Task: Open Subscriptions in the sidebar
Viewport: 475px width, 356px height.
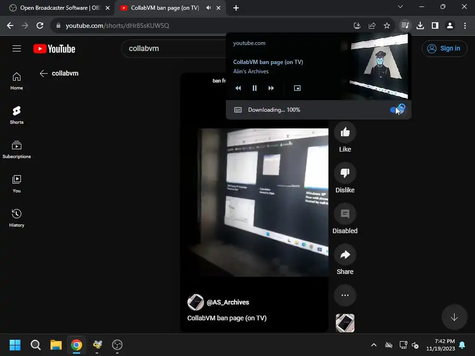Action: [17, 150]
